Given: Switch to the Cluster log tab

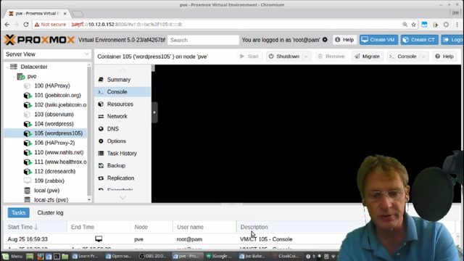Looking at the screenshot, I should [x=50, y=212].
